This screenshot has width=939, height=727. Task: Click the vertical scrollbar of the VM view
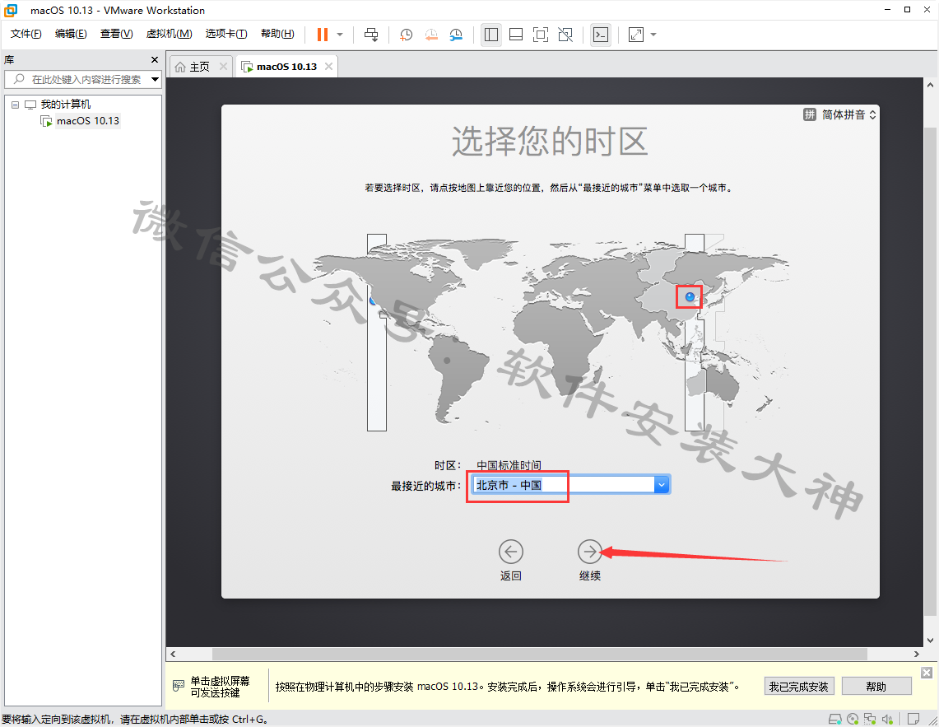[930, 371]
